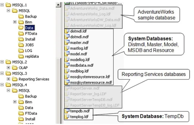The width and height of the screenshot is (194, 125).
Task: Click the msdbdata.mdf file icon
Action: [67, 65]
